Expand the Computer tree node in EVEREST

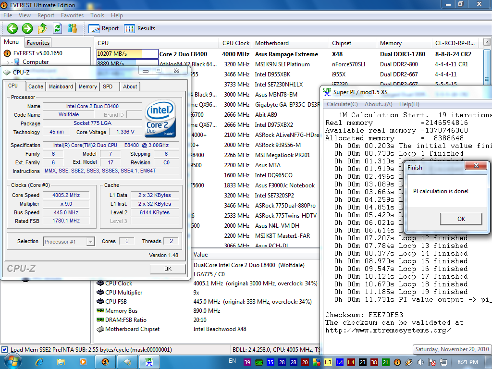pyautogui.click(x=8, y=62)
